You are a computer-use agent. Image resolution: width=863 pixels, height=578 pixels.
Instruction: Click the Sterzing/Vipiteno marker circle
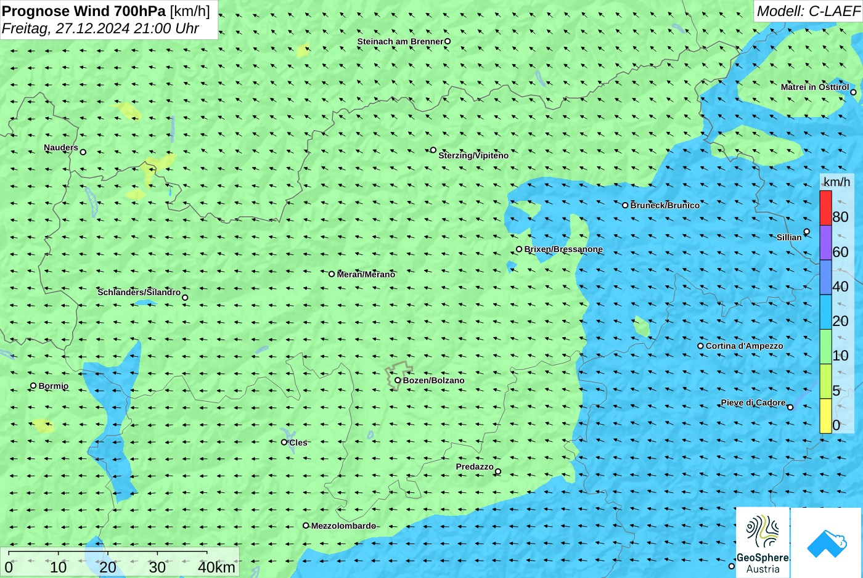[x=433, y=150]
